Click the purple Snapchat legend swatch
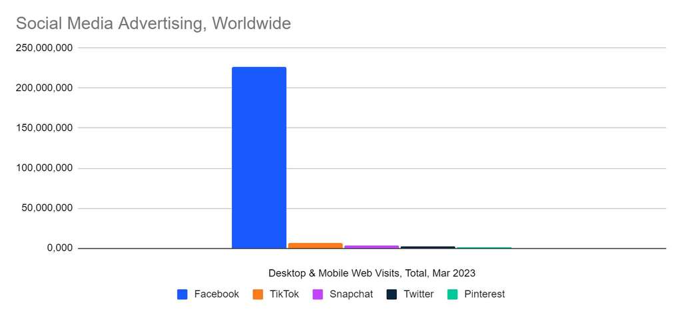 [318, 294]
